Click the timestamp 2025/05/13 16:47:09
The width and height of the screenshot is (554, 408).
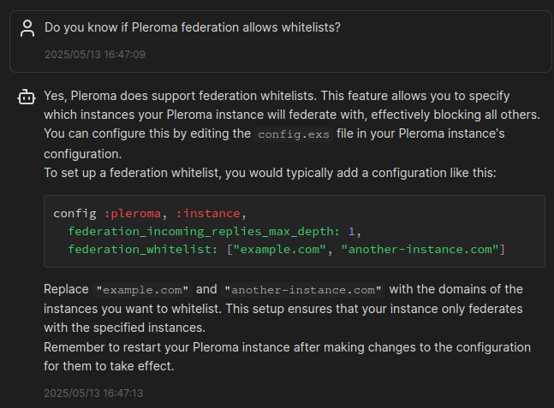[95, 55]
